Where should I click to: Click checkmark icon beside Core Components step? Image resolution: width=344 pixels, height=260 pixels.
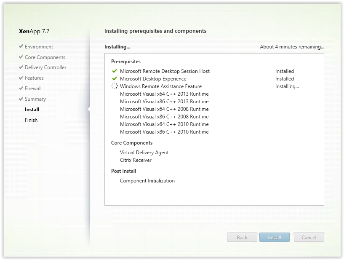click(21, 57)
